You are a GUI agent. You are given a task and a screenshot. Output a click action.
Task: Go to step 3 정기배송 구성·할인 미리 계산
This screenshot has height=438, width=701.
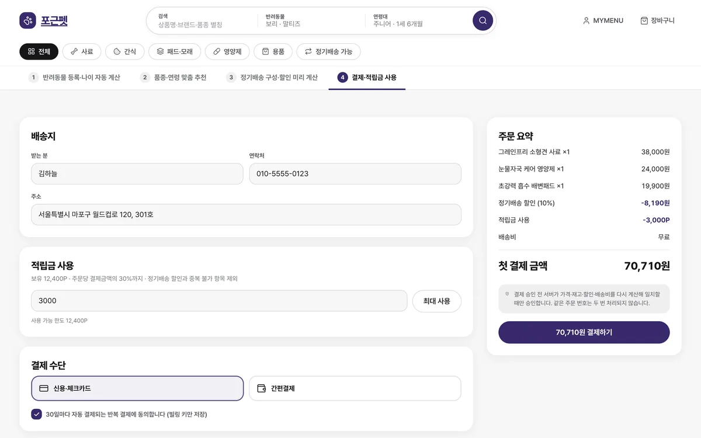click(272, 77)
